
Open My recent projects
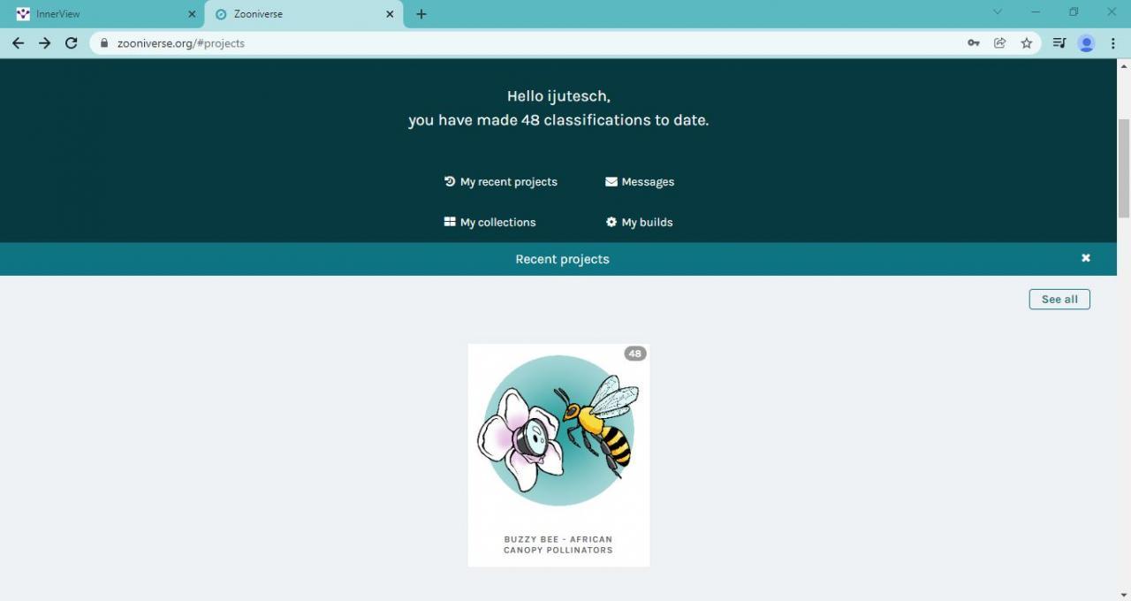(x=501, y=181)
